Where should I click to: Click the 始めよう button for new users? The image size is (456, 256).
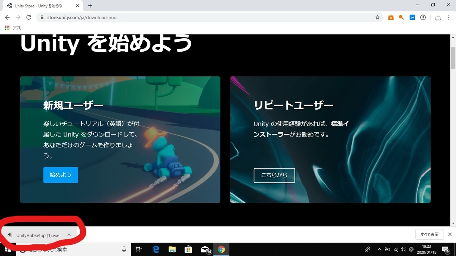pyautogui.click(x=60, y=175)
